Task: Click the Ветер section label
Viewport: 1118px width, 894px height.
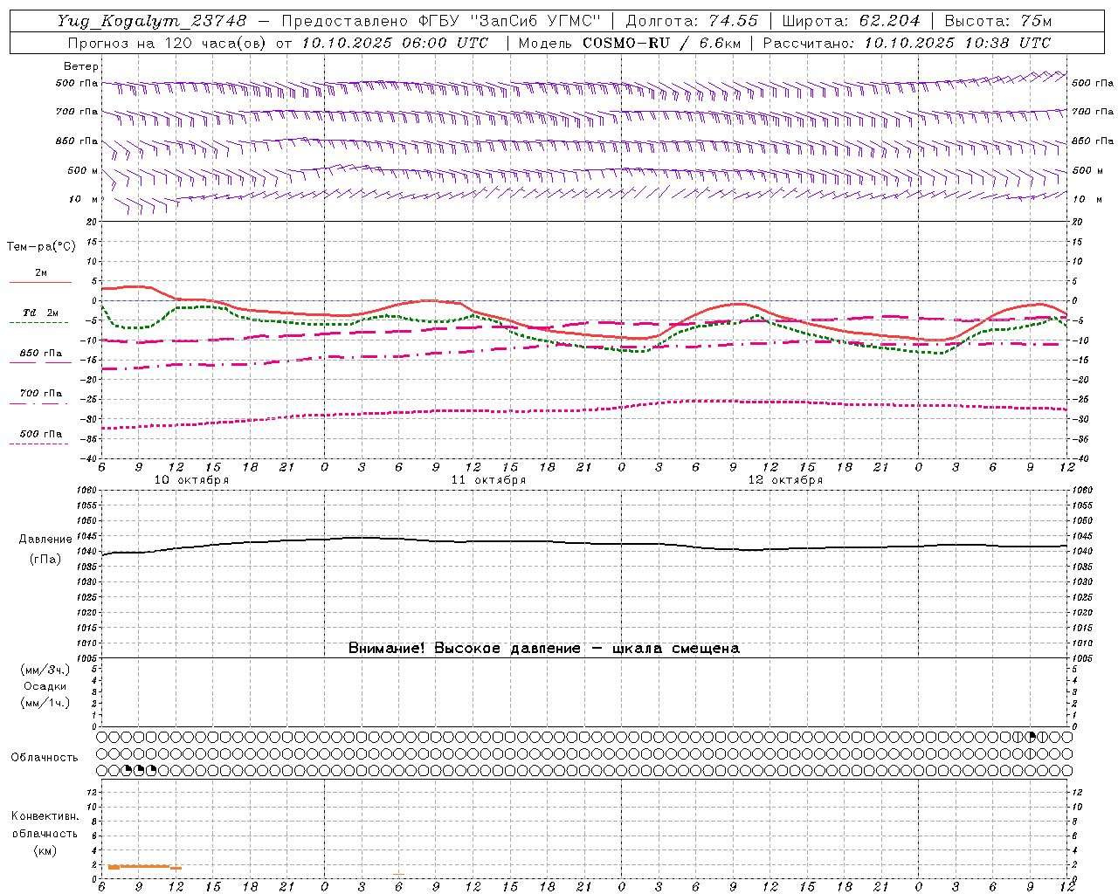Action: coord(81,66)
